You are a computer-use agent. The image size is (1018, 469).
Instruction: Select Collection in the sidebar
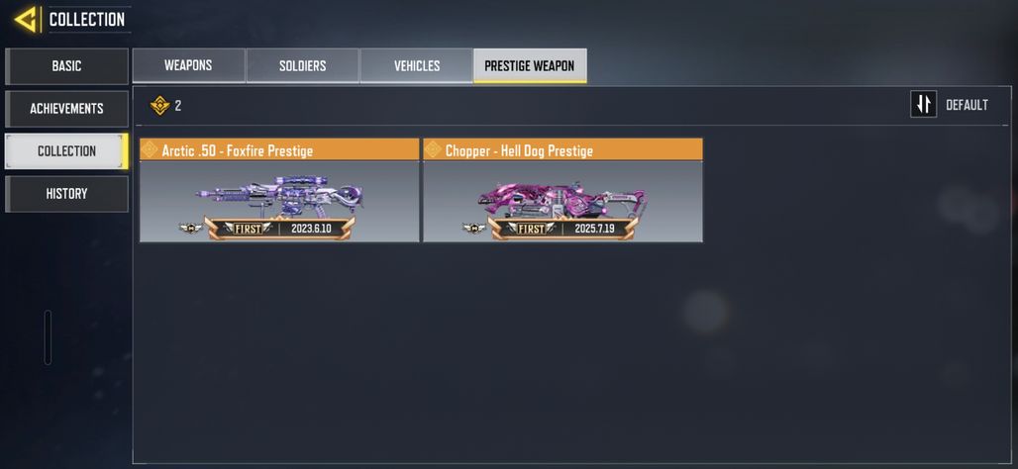point(67,151)
